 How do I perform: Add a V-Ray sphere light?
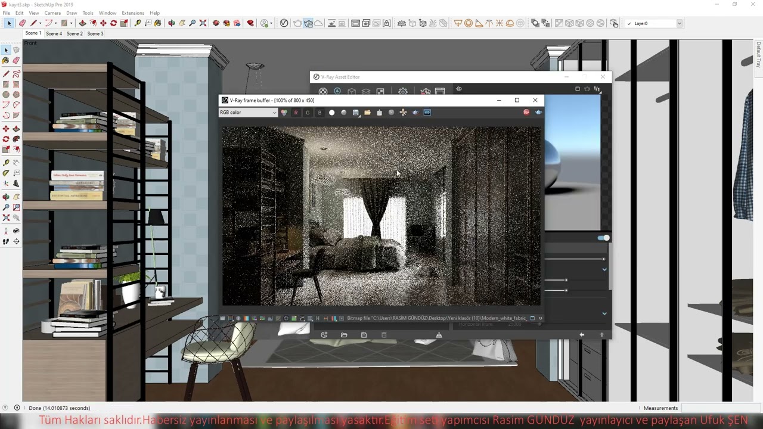point(469,23)
